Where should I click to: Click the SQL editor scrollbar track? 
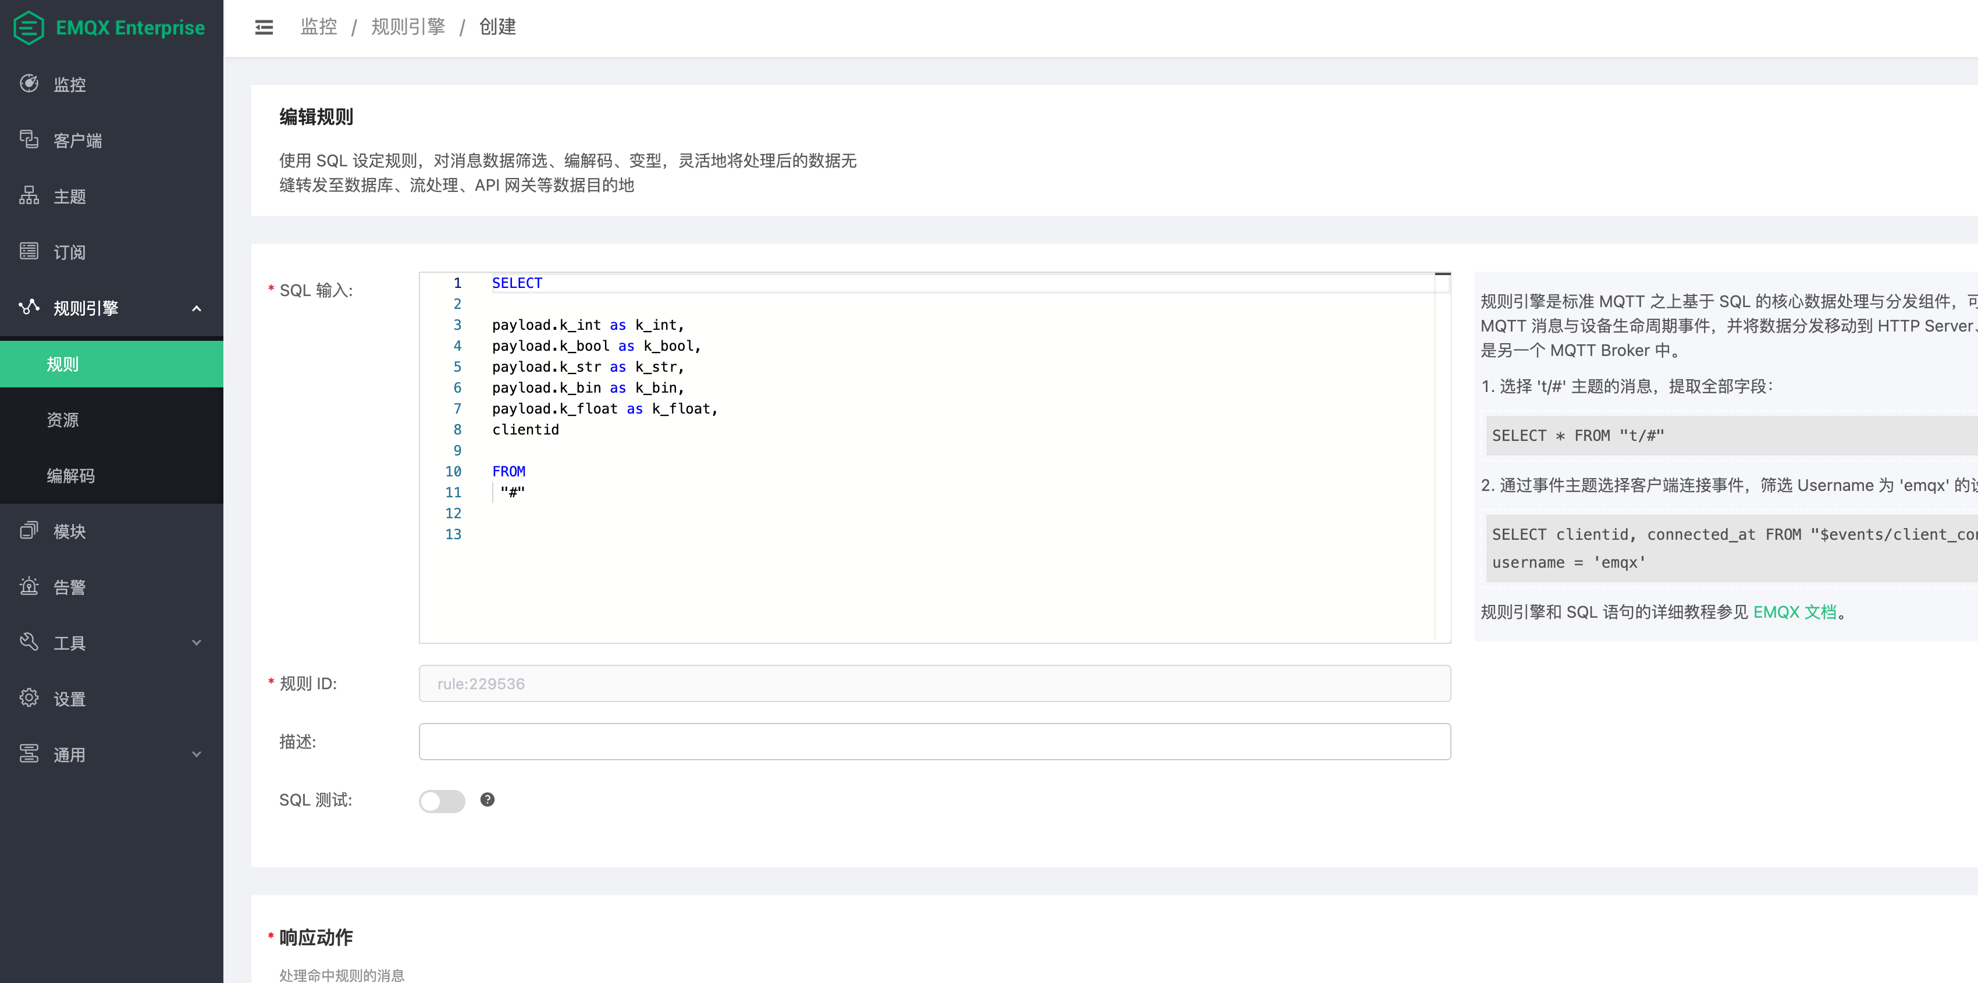(x=1442, y=461)
